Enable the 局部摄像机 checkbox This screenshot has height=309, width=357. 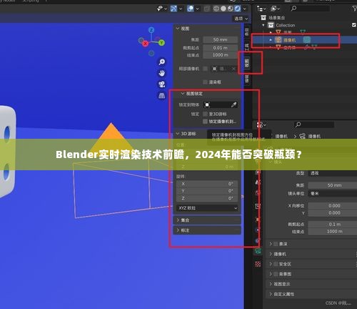click(205, 69)
